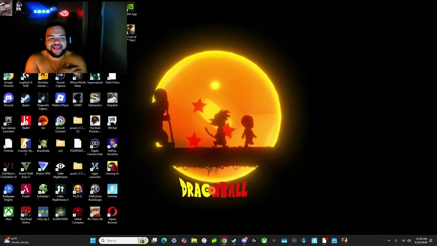Screen dimensions: 437x246
Task: Select the Steam desktop shortcut
Action: pos(26,100)
